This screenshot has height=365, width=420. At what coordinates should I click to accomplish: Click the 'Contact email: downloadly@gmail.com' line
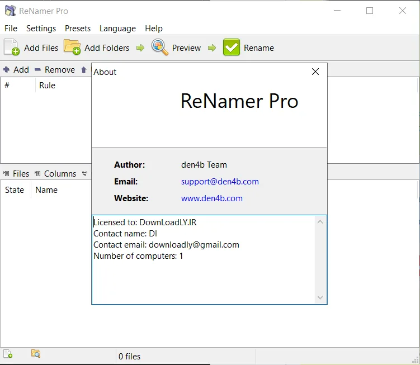(166, 245)
